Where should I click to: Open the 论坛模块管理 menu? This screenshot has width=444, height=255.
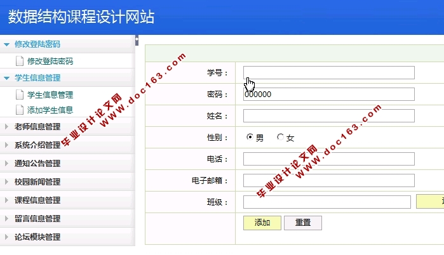pos(37,237)
